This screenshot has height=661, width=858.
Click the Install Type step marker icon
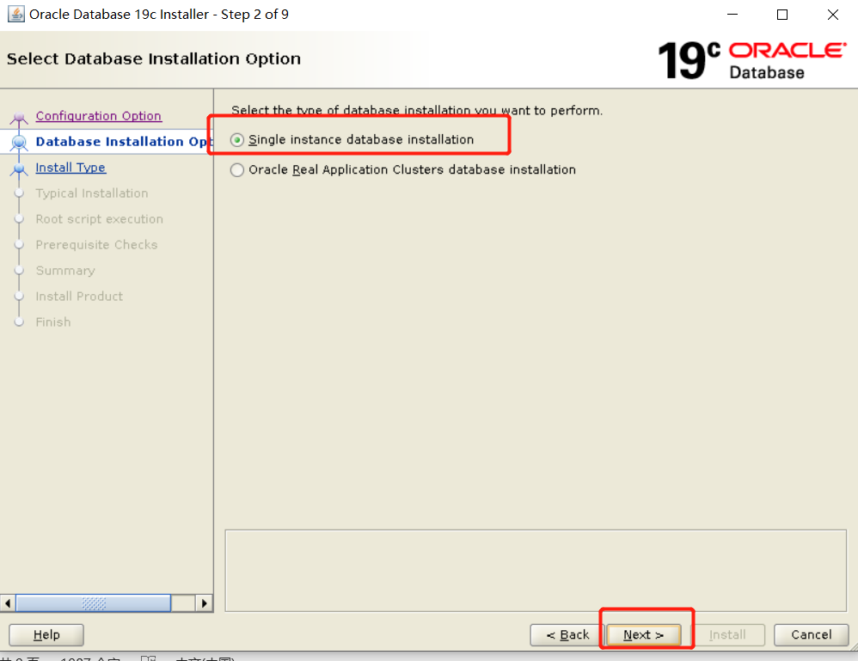[19, 168]
